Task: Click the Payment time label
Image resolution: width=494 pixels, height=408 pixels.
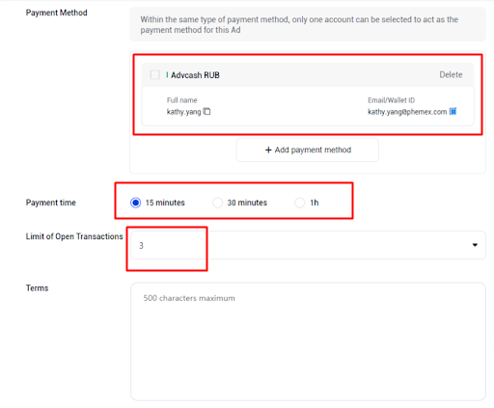Action: pos(51,203)
